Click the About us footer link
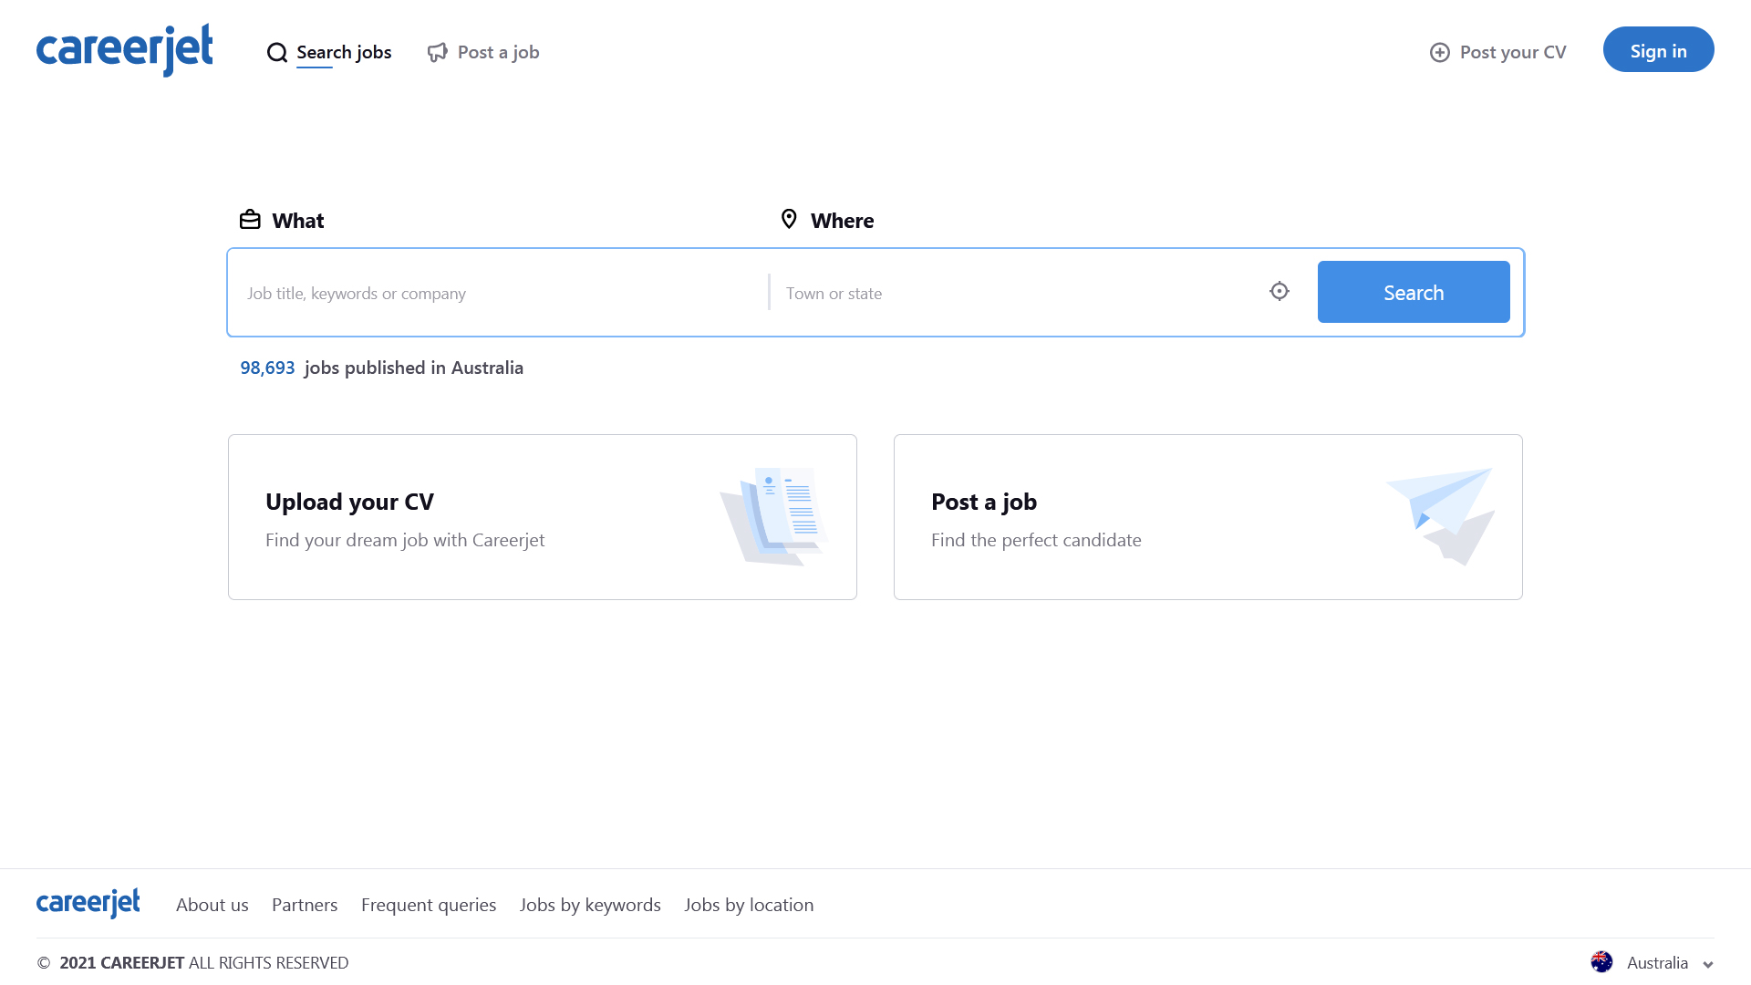 click(212, 904)
